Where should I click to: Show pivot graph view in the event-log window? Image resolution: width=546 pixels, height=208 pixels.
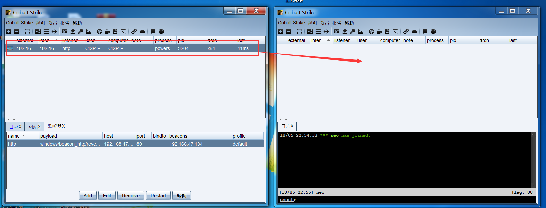pyautogui.click(x=310, y=31)
